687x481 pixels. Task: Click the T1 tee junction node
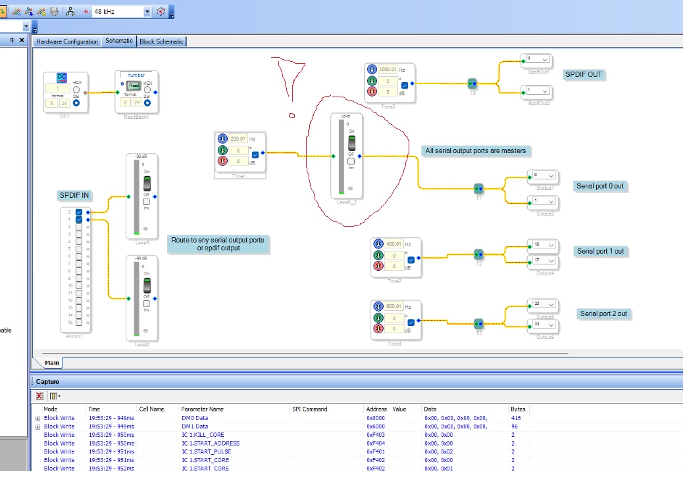[478, 189]
